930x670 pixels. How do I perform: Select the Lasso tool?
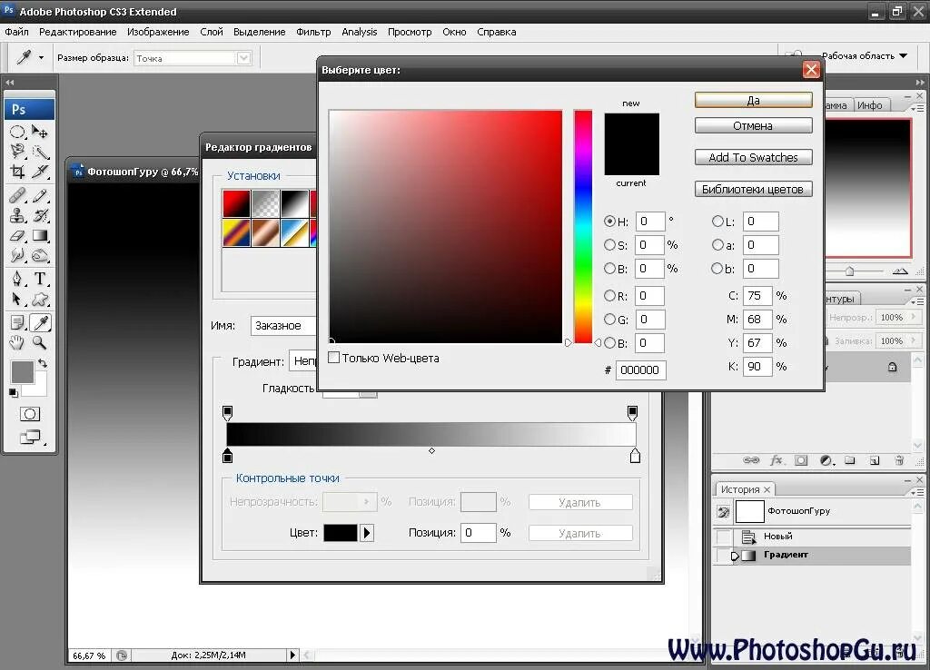click(x=17, y=152)
